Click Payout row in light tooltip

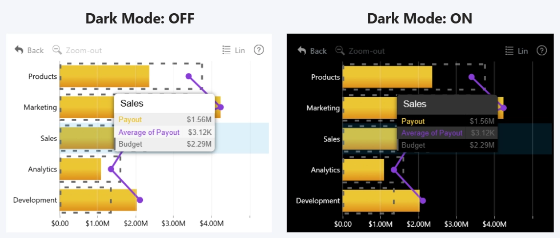164,120
